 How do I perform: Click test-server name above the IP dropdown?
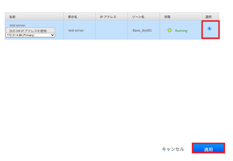click(17, 25)
